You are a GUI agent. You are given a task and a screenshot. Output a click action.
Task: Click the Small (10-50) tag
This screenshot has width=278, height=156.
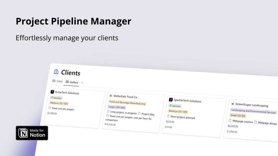(x=238, y=115)
